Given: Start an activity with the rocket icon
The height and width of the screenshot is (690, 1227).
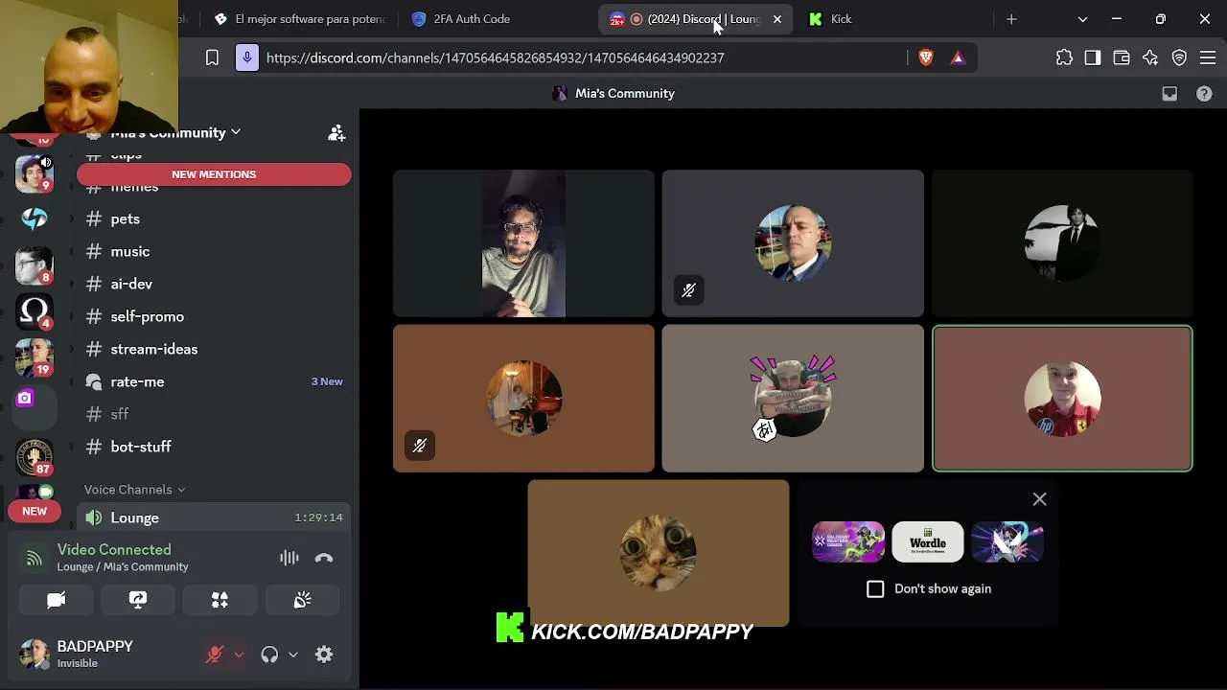Looking at the screenshot, I should click(220, 600).
